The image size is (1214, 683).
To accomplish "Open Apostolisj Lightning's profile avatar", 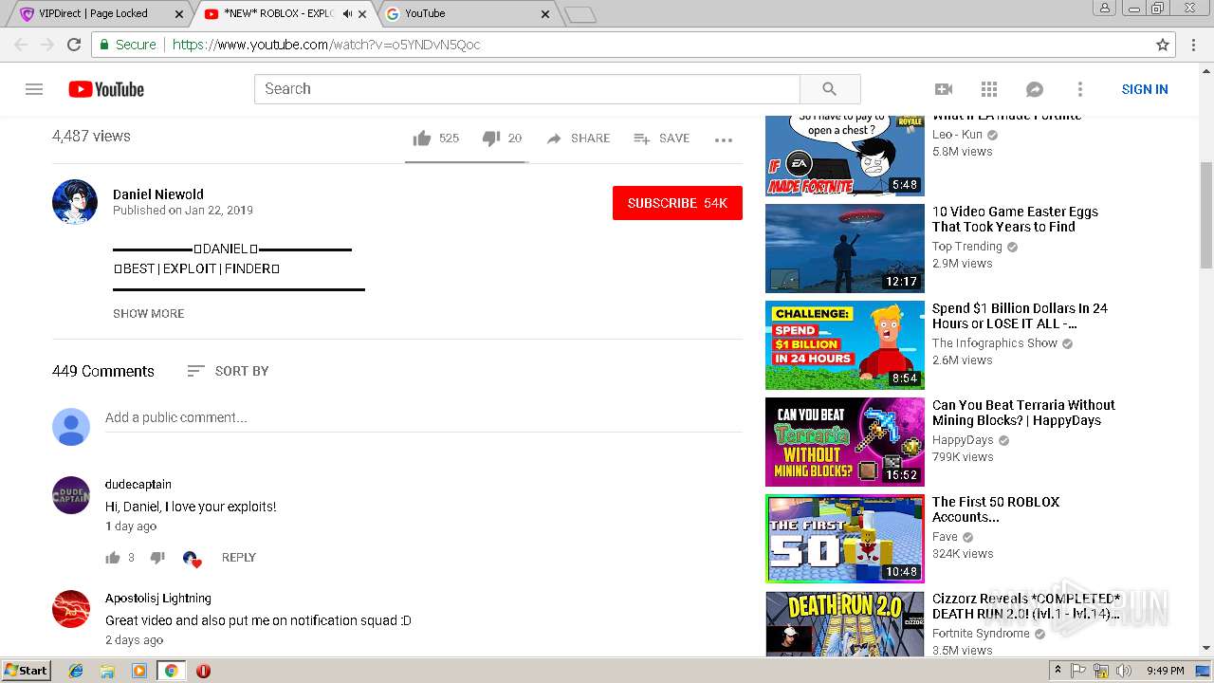I will pyautogui.click(x=71, y=609).
